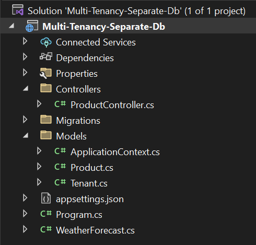Select the Program.cs file name
The image size is (256, 245).
click(79, 215)
